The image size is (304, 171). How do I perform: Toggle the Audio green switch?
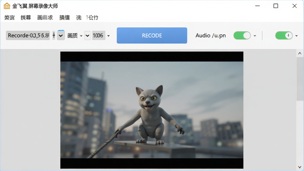pos(242,36)
